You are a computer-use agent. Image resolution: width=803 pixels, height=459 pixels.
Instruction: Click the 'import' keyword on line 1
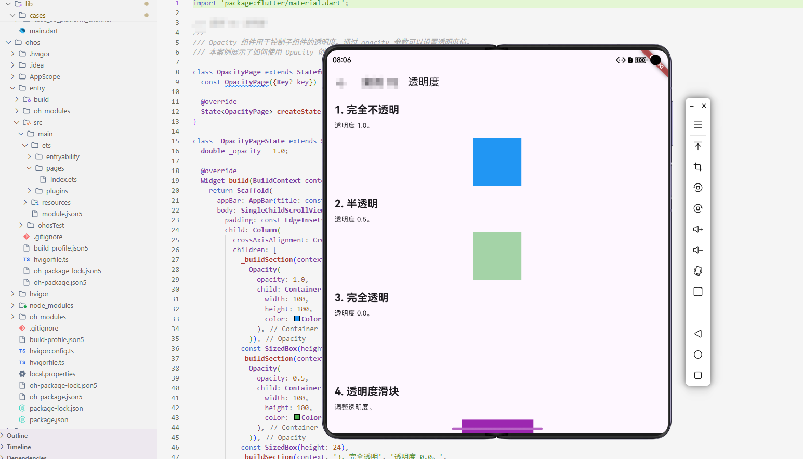tap(205, 3)
